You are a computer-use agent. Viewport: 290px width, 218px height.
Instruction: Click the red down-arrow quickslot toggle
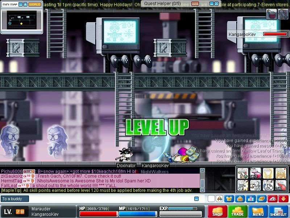click(283, 199)
